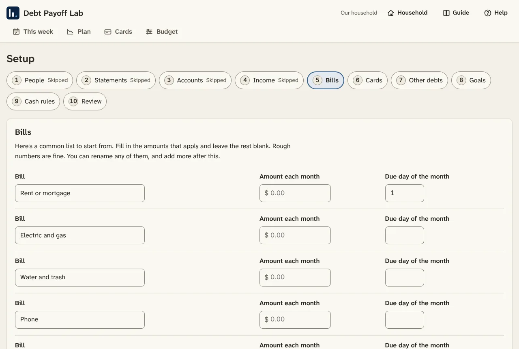Click the Cards credit card icon
Viewport: 519px width, 349px height.
pyautogui.click(x=108, y=32)
